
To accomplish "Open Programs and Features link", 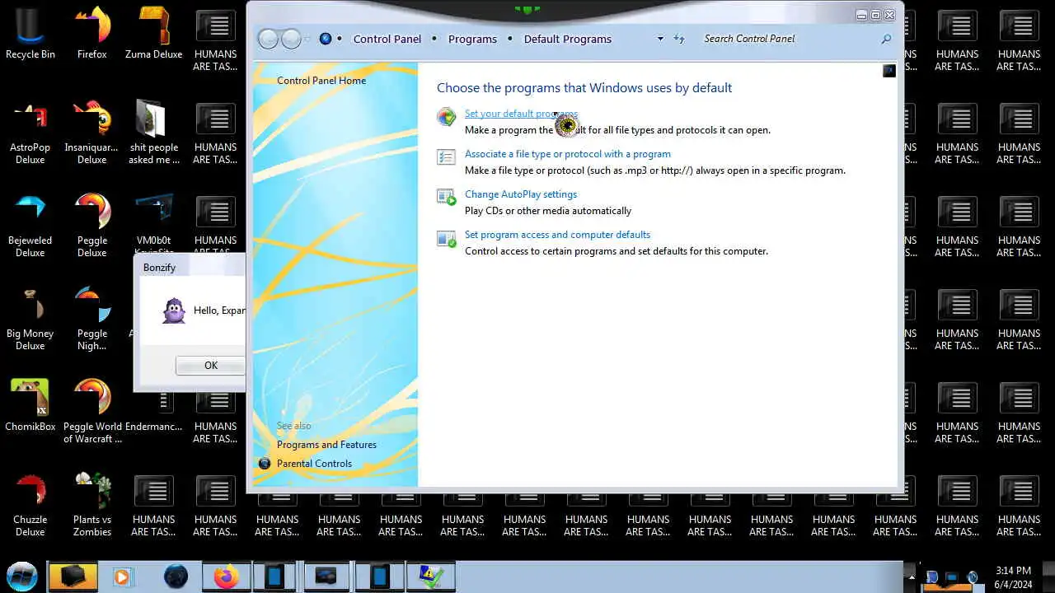I will (x=326, y=445).
